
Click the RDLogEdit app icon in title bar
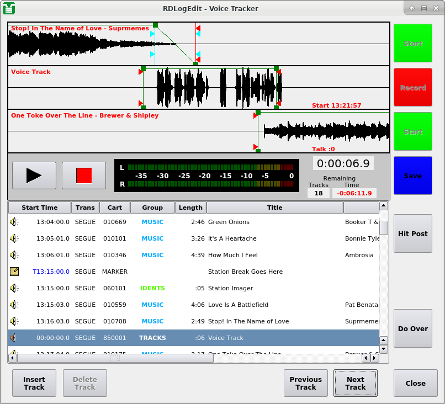pyautogui.click(x=9, y=8)
